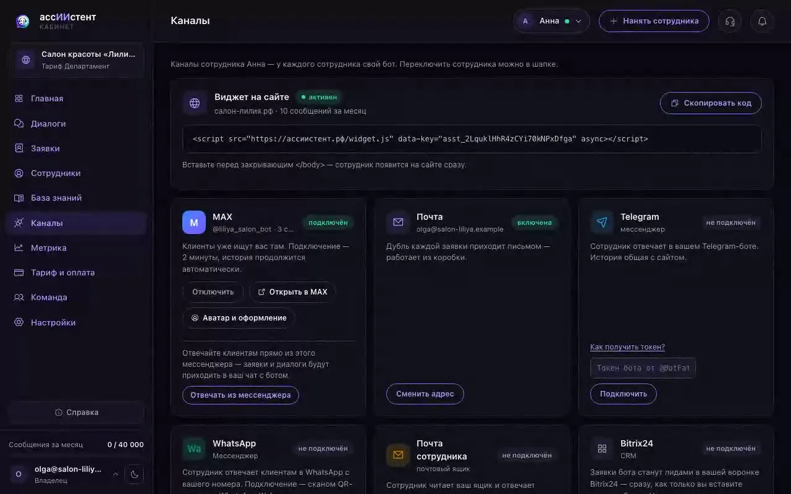Click не подключён badge on Почта сотрудника
791x494 pixels.
[x=527, y=455]
